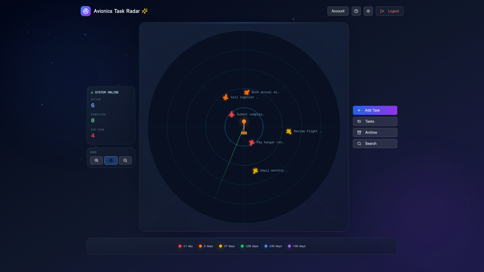The height and width of the screenshot is (272, 484).
Task: Open the Tasks list menu
Action: (375, 121)
